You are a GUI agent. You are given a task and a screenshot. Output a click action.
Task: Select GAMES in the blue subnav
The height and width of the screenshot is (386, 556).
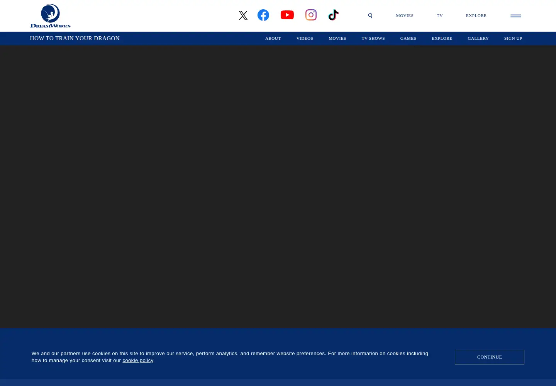(408, 38)
